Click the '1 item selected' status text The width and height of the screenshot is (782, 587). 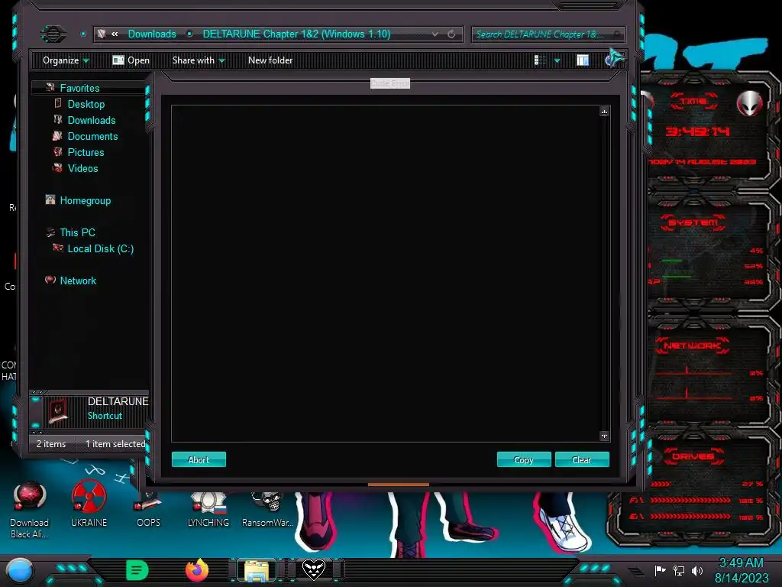click(115, 444)
